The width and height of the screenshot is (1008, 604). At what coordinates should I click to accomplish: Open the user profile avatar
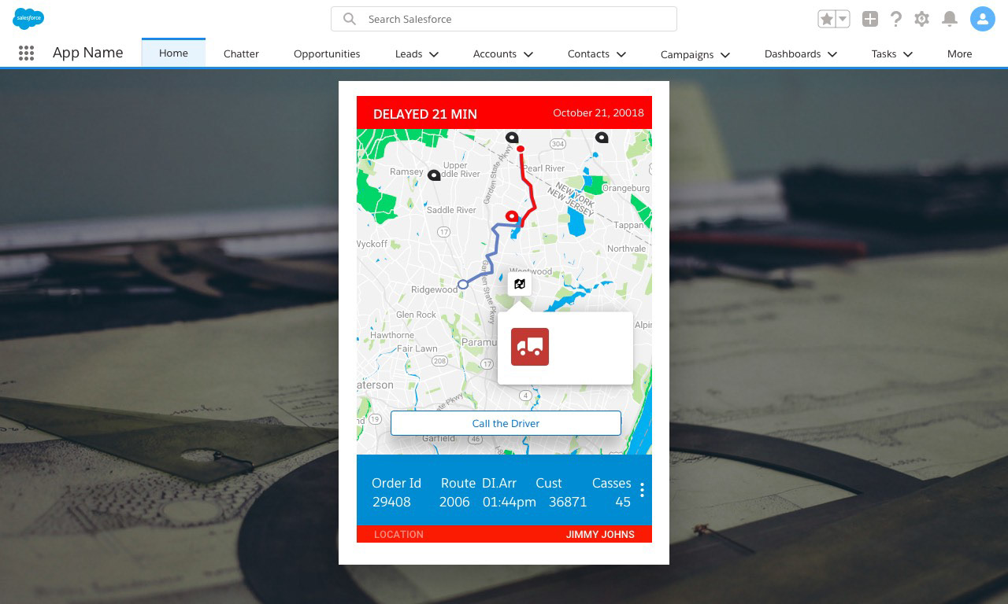click(982, 19)
